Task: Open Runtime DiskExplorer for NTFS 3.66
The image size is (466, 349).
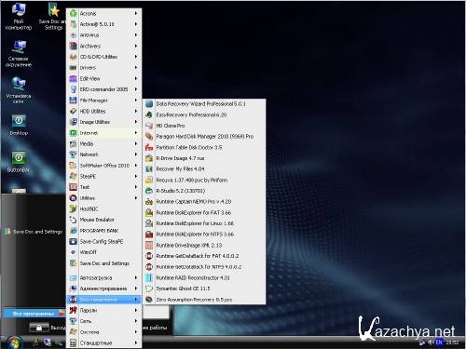Action: [204, 235]
